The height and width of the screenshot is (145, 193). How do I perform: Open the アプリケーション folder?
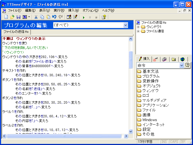coord(153,105)
